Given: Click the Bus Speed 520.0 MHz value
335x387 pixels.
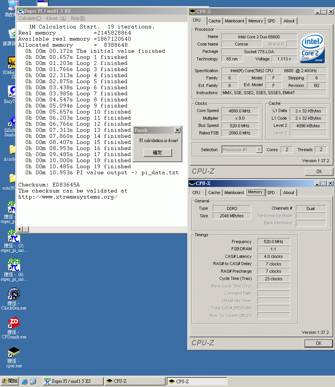Looking at the screenshot, I should tap(240, 126).
